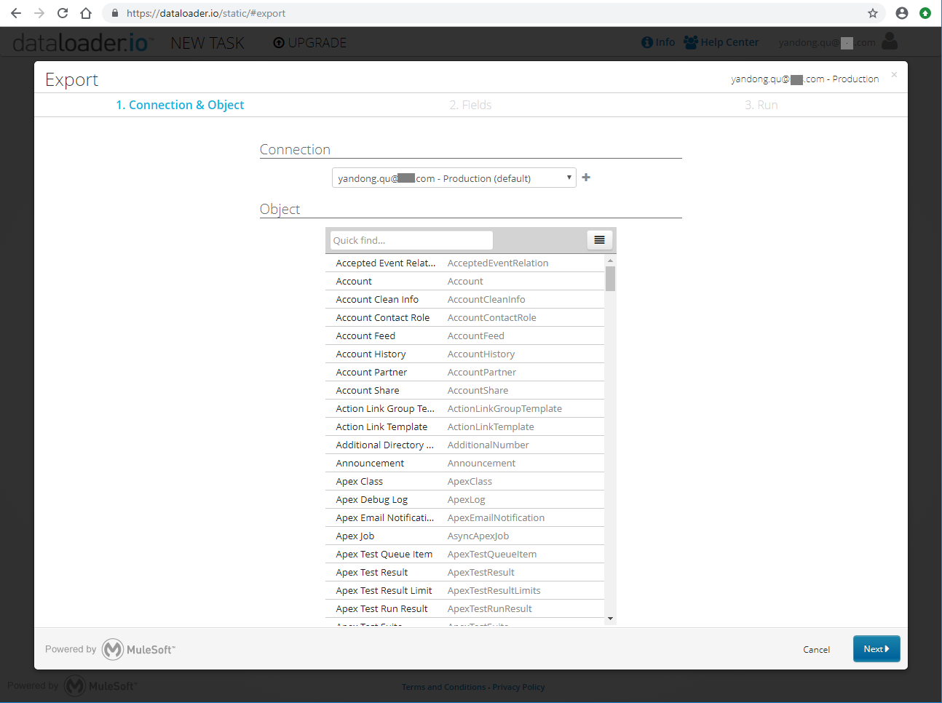Select the Account History object
The width and height of the screenshot is (942, 703).
pyautogui.click(x=464, y=354)
